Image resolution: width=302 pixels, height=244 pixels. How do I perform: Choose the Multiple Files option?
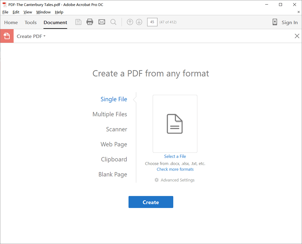[110, 114]
